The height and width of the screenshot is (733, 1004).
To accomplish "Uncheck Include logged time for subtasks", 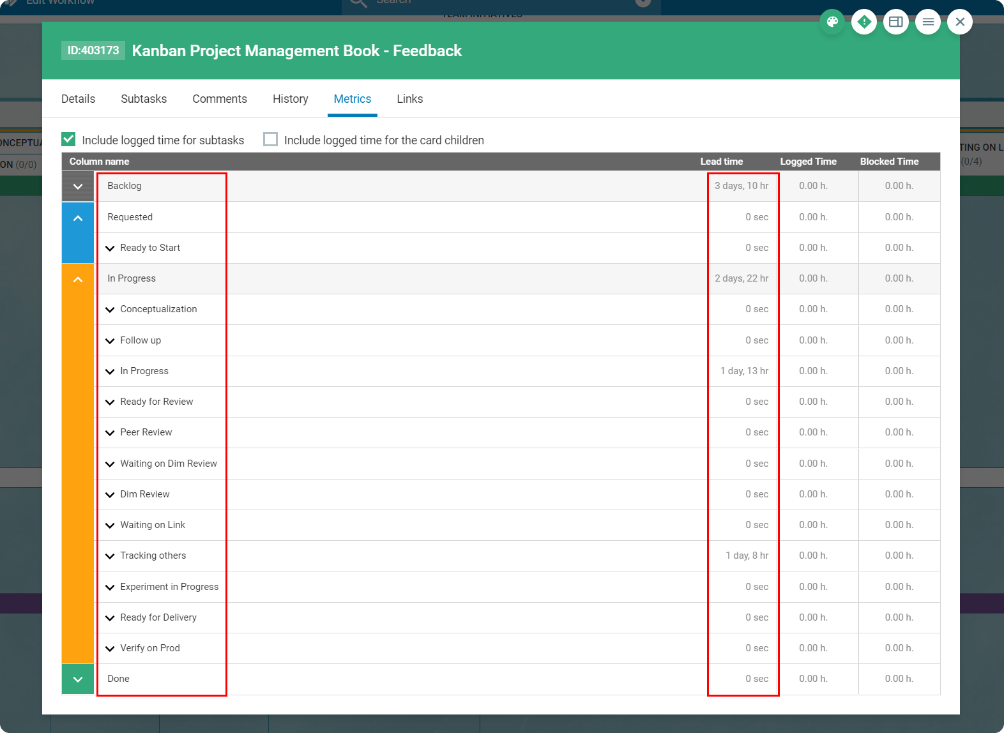I will (69, 139).
